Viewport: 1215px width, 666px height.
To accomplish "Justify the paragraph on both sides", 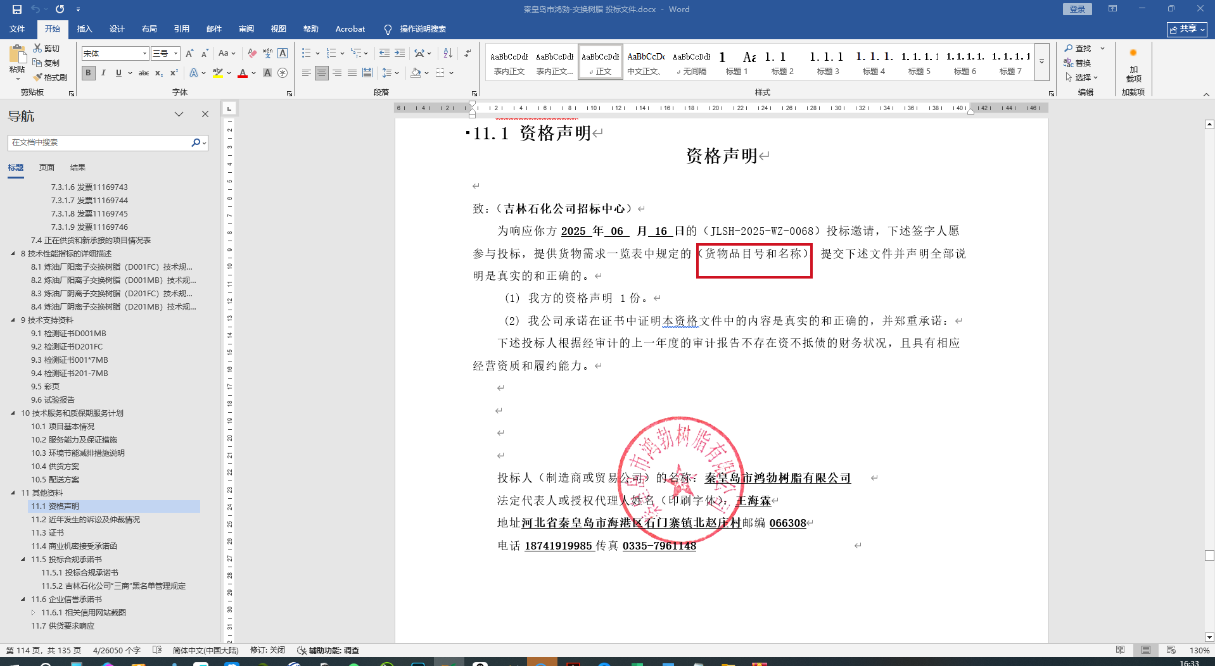I will coord(352,73).
